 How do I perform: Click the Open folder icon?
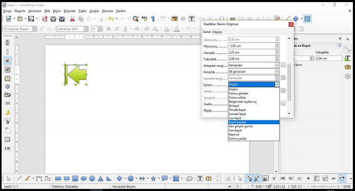coord(20,19)
